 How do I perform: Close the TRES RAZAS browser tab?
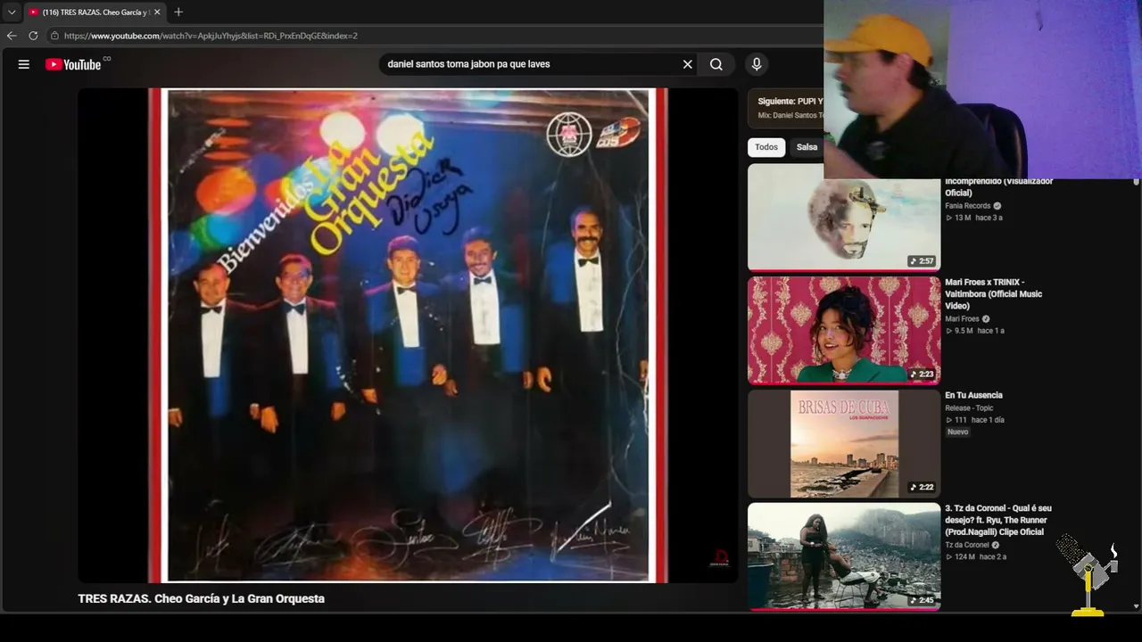click(157, 12)
